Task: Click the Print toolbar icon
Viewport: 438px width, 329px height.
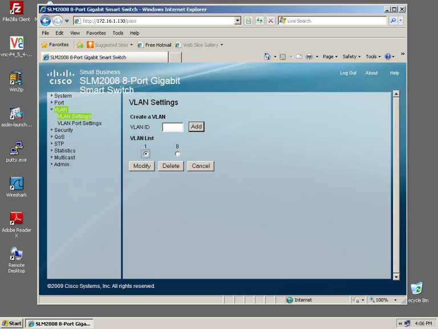Action: 309,57
